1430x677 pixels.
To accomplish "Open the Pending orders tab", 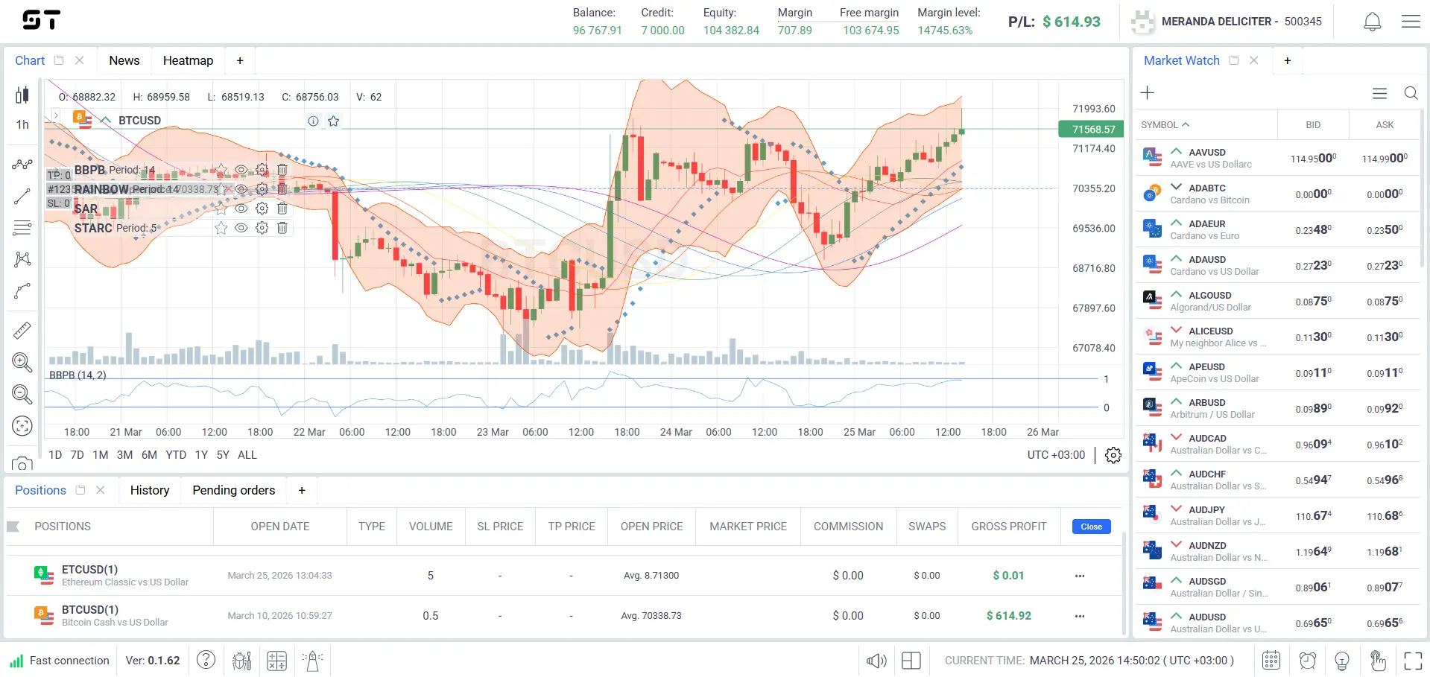I will pyautogui.click(x=233, y=490).
